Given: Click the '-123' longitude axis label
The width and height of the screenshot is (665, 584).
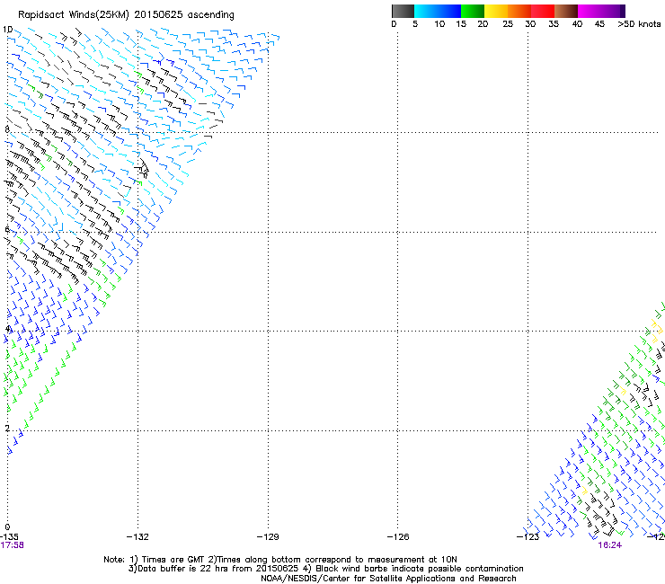Looking at the screenshot, I should point(528,537).
